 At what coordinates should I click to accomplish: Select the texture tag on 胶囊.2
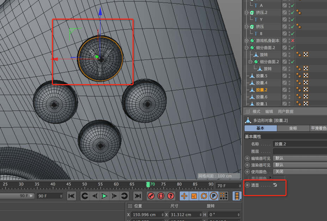pyautogui.click(x=306, y=90)
